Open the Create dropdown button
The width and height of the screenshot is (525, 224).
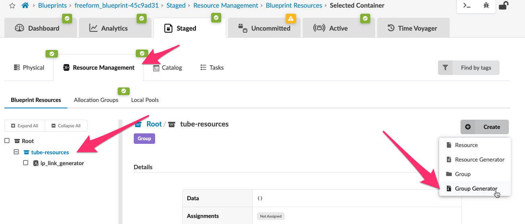tap(484, 127)
